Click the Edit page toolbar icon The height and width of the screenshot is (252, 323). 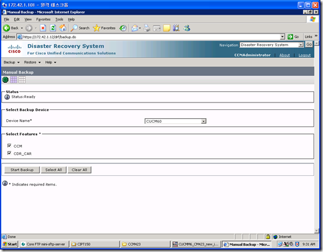156,28
